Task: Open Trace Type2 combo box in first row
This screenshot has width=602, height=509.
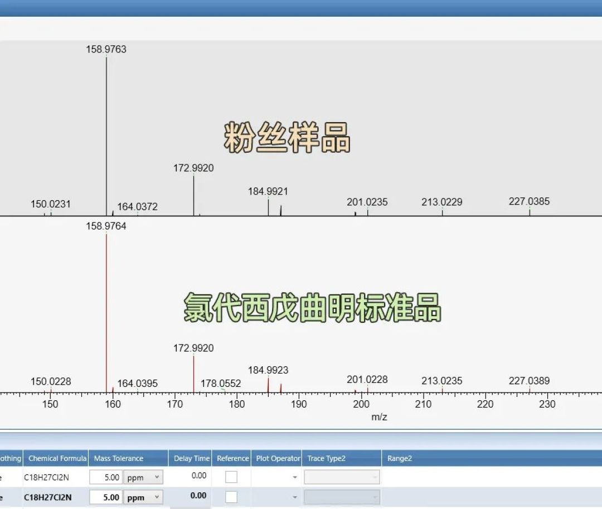Action: coord(342,477)
